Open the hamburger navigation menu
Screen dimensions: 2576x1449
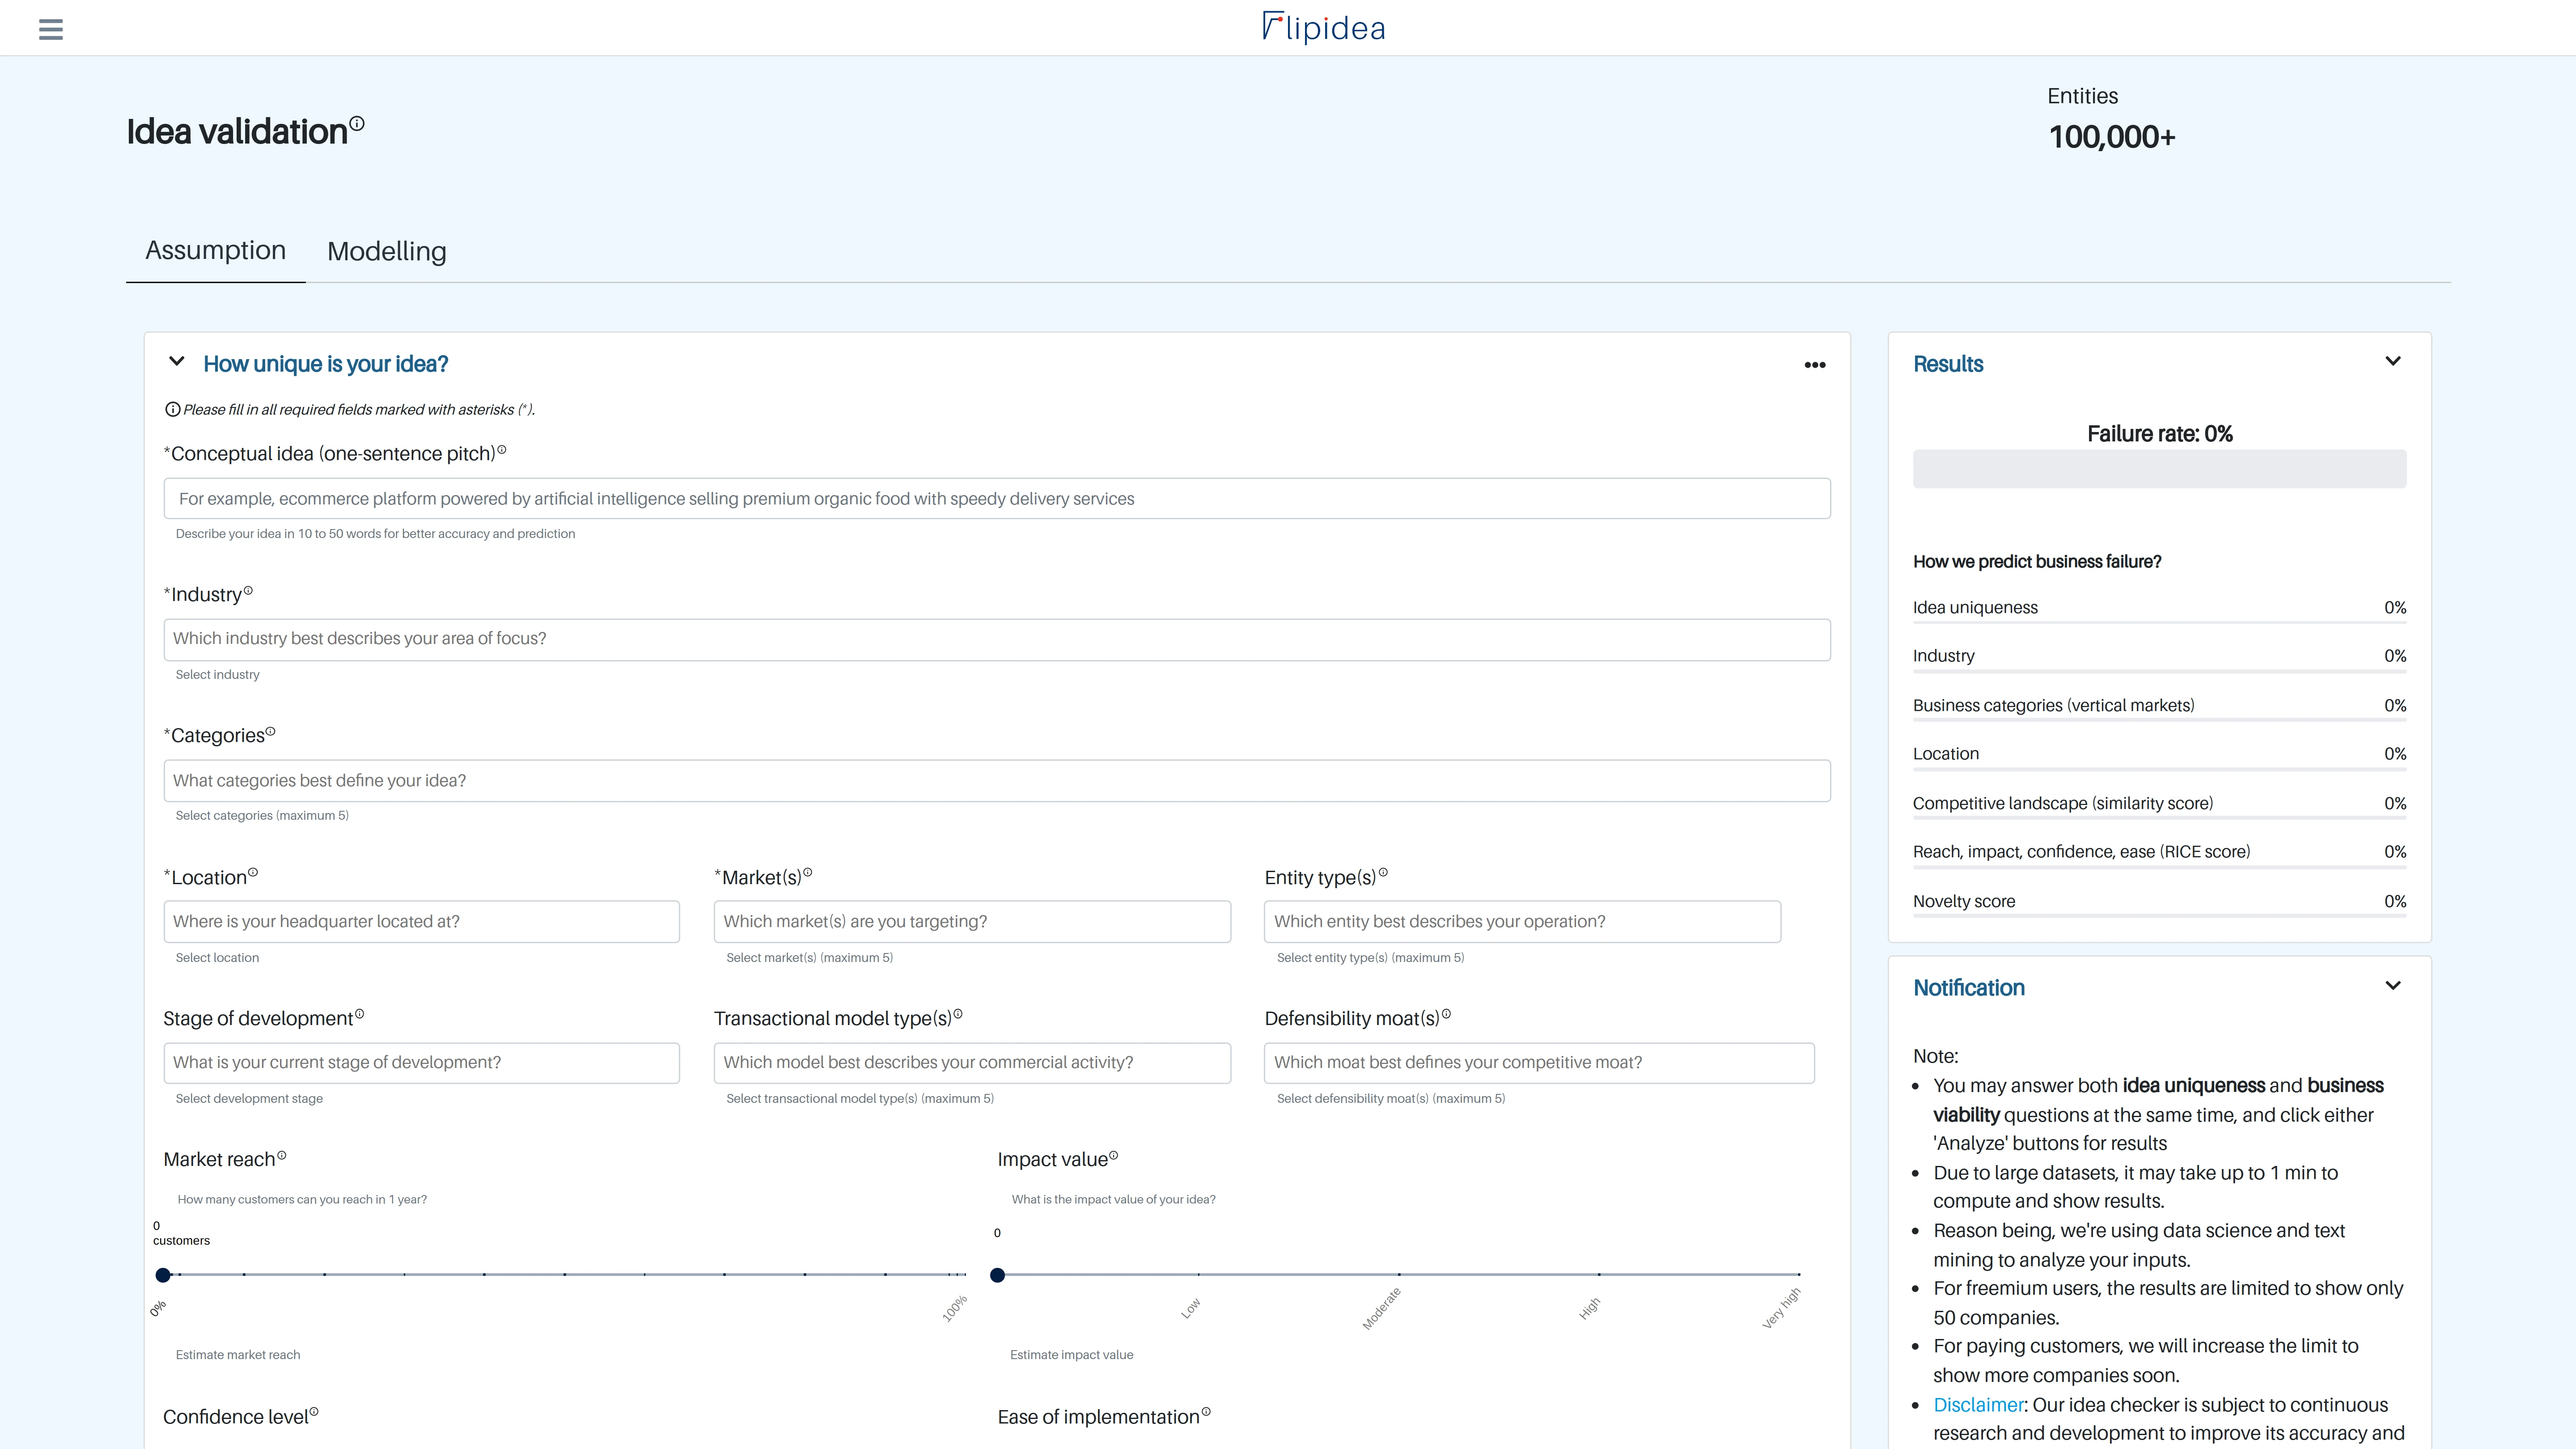[x=50, y=28]
